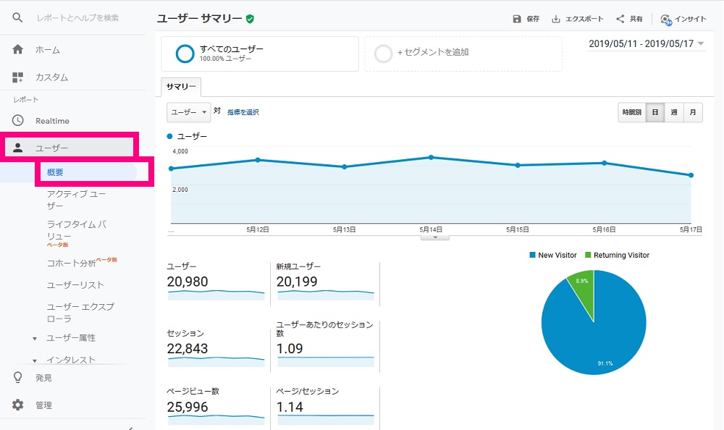Click the 1.09 sessions-per-user value

tap(290, 349)
